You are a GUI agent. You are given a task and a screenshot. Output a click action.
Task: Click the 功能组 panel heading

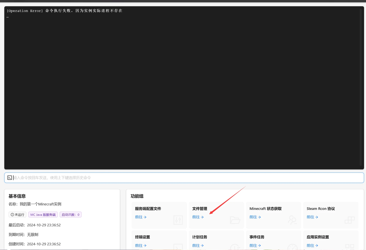click(x=137, y=196)
